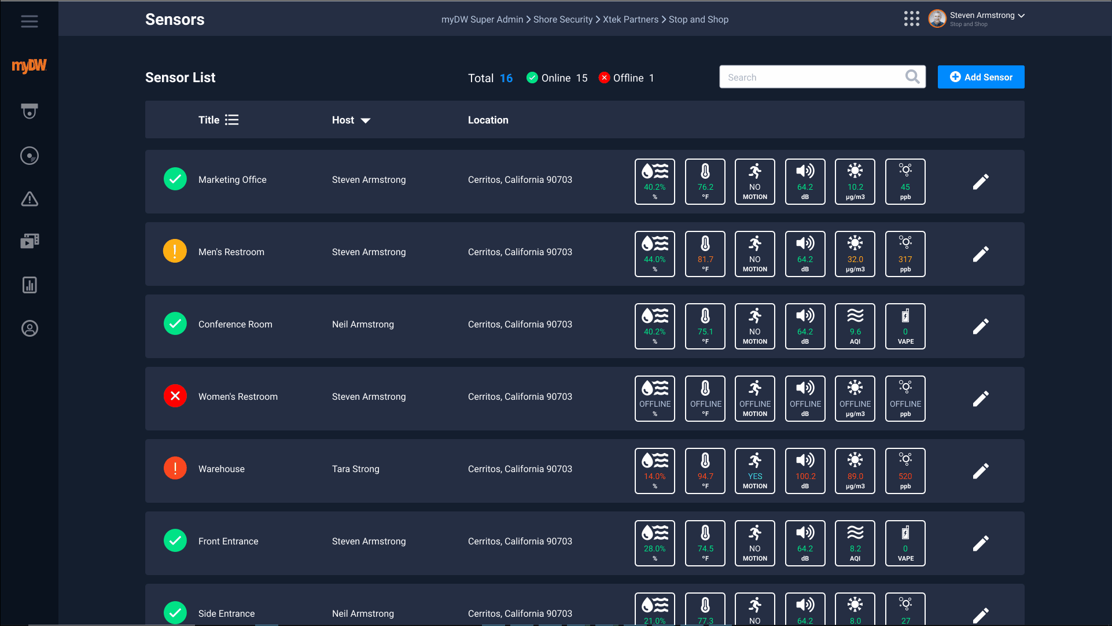Image resolution: width=1112 pixels, height=626 pixels.
Task: Expand the Host column dropdown
Action: pos(365,120)
